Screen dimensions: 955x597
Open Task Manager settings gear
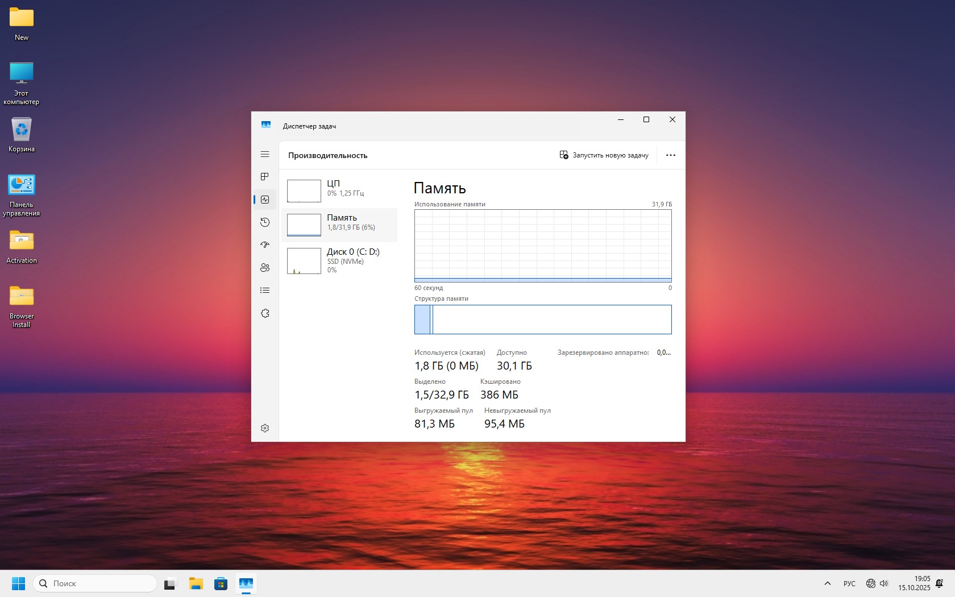pos(265,428)
